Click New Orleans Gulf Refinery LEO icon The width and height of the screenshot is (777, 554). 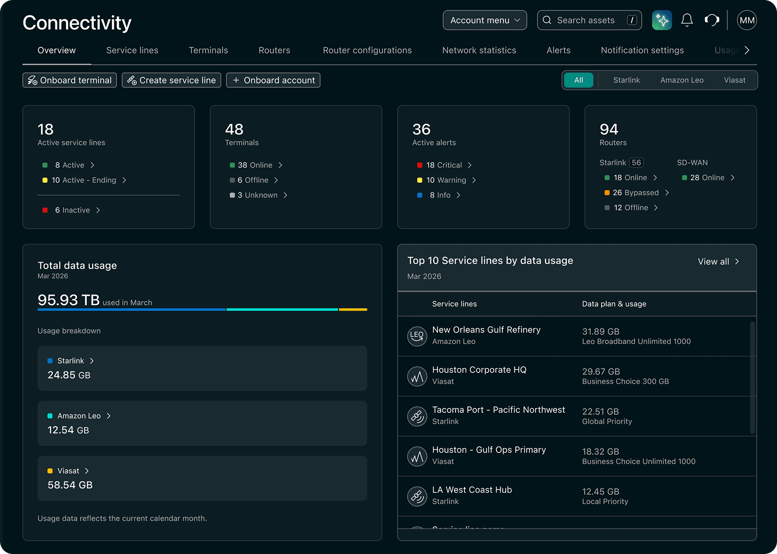point(417,336)
